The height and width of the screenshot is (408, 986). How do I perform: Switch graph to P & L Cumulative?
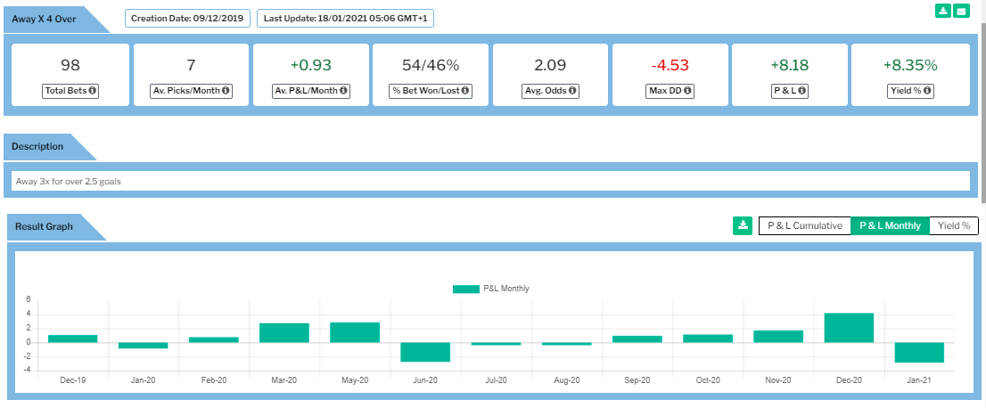coord(804,225)
